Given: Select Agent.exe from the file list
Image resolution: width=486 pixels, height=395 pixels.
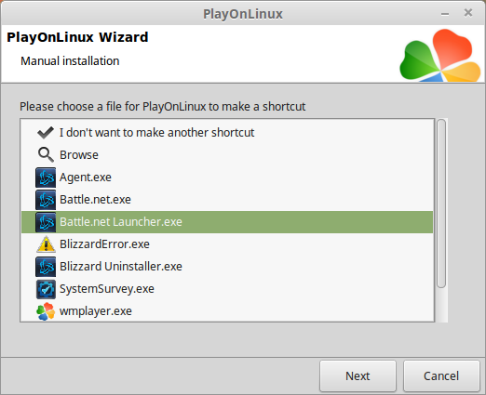Looking at the screenshot, I should 86,178.
